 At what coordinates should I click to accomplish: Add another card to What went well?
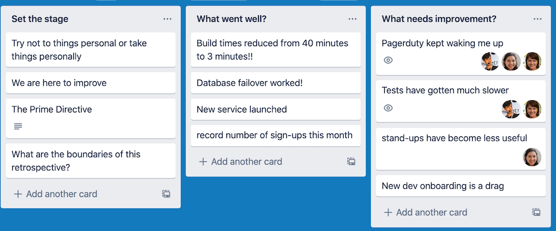click(240, 161)
